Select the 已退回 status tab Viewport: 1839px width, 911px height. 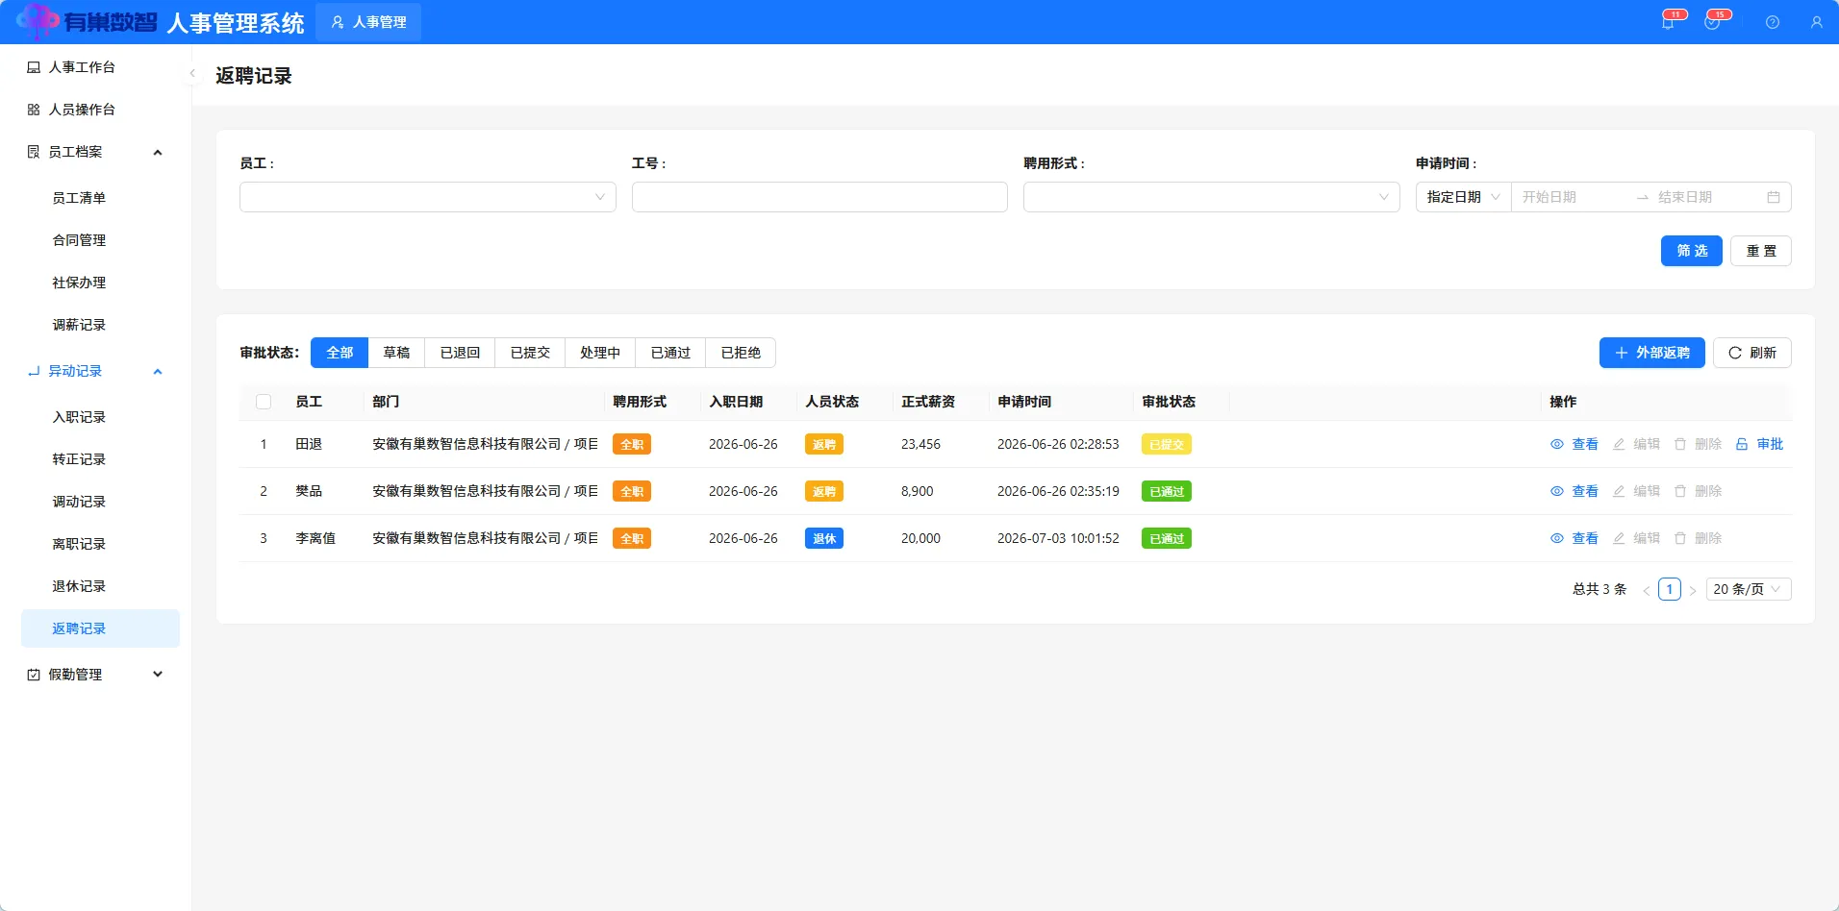pos(460,353)
